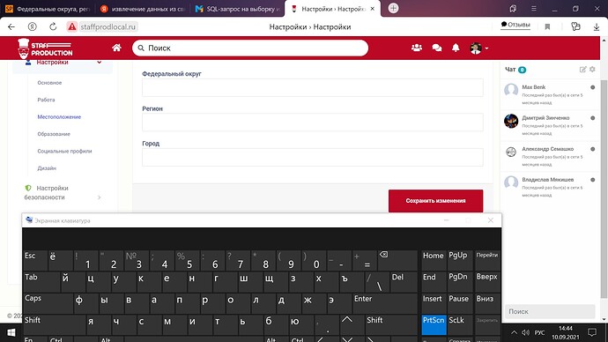This screenshot has height=342, width=608.
Task: Open the friends group icon in header
Action: 417,48
